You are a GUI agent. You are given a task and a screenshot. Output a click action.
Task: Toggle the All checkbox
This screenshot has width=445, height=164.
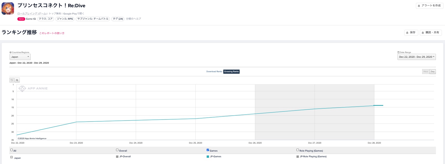(11, 150)
